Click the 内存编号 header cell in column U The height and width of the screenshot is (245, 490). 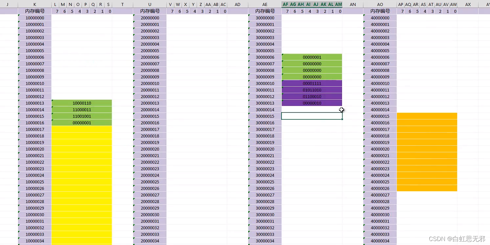(x=150, y=11)
